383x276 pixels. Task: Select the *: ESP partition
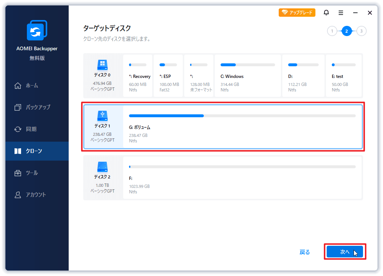[x=168, y=76]
